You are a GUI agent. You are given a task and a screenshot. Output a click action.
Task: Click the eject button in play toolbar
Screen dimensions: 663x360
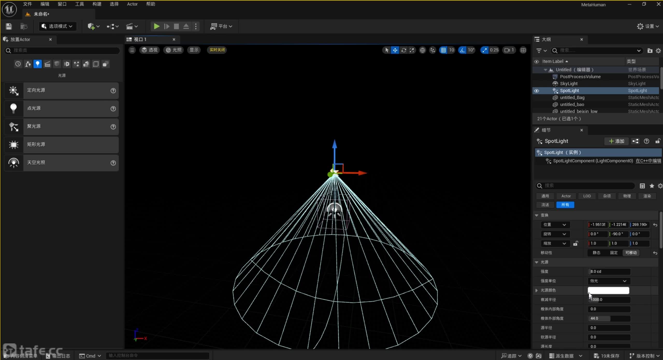[x=186, y=26]
